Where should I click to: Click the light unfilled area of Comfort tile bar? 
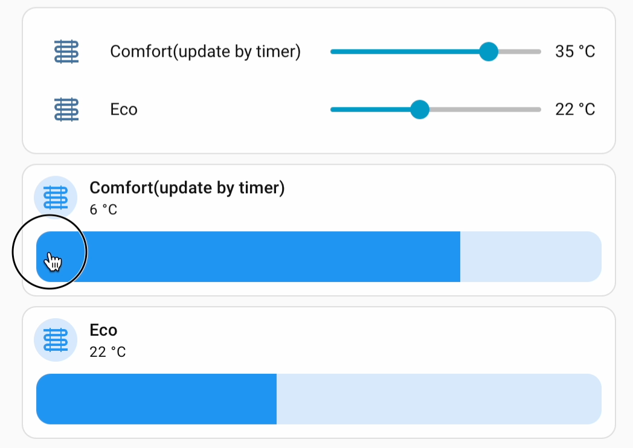tap(530, 257)
